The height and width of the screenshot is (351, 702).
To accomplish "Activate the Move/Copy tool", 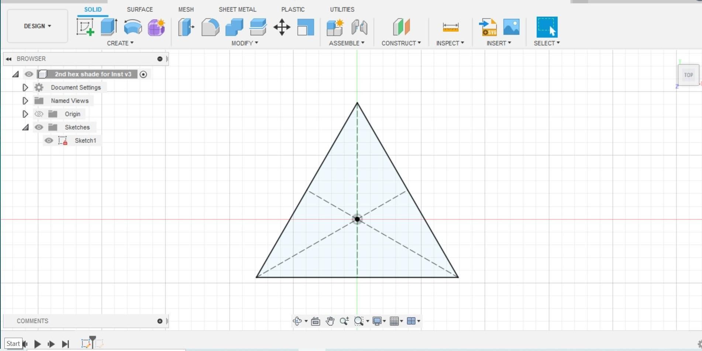I will coord(282,27).
